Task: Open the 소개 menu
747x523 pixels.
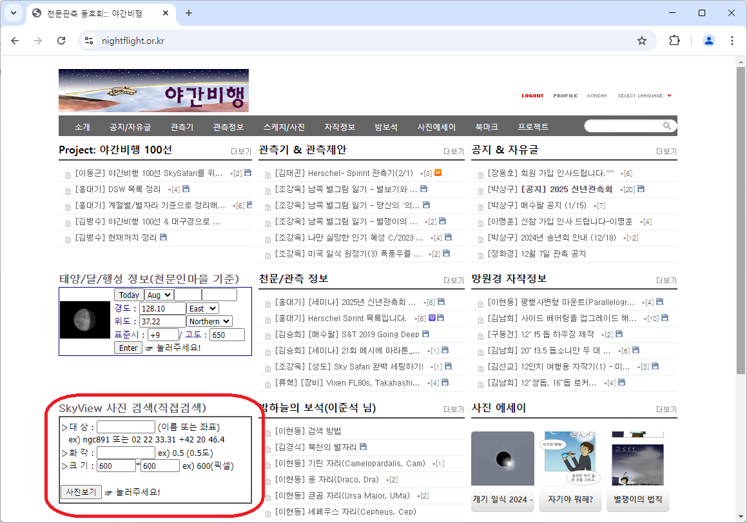Action: 82,127
